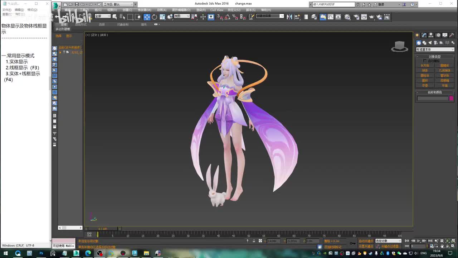Open the Civil View menu
458x258 pixels.
coord(217,10)
